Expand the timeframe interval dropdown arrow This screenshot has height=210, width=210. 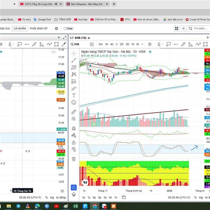click(x=142, y=44)
